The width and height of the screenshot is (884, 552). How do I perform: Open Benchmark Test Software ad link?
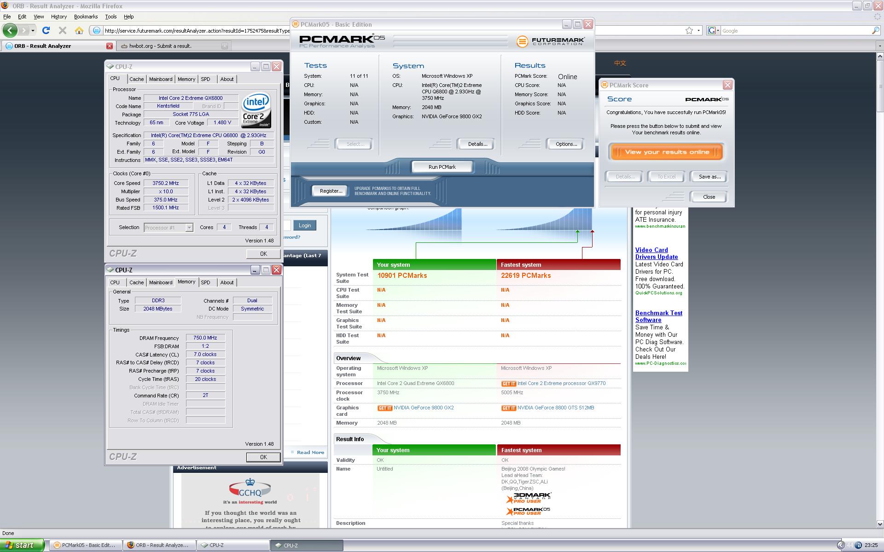click(659, 316)
